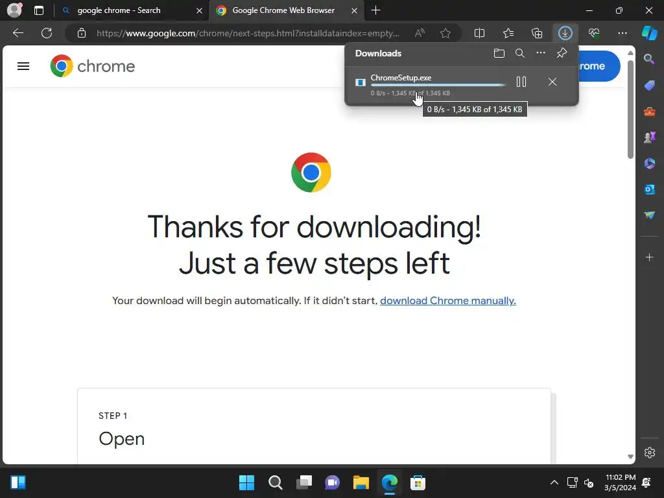This screenshot has width=664, height=498.
Task: Open Browser essentials heart icon
Action: click(594, 33)
